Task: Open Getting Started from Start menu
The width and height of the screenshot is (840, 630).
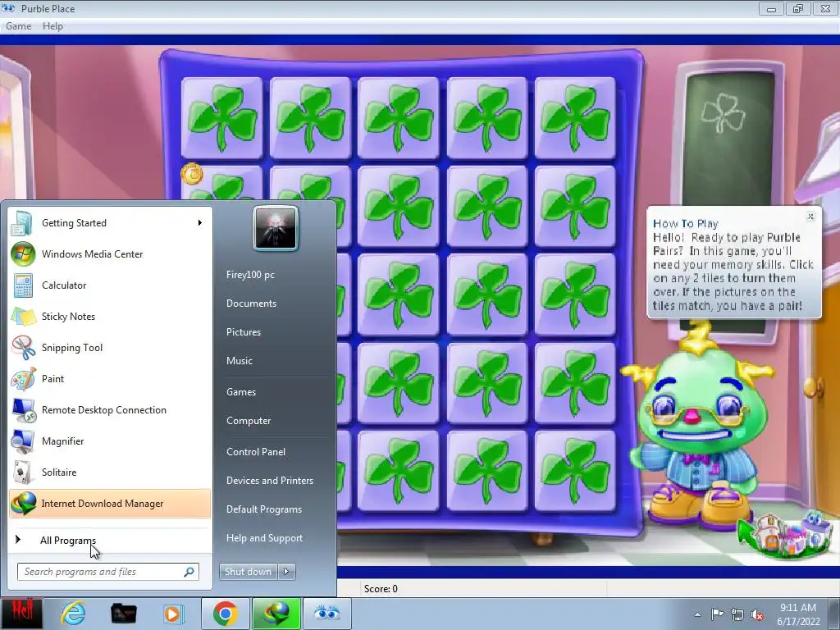Action: click(x=110, y=223)
